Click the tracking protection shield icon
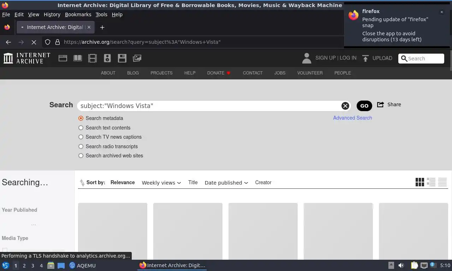 click(x=48, y=42)
